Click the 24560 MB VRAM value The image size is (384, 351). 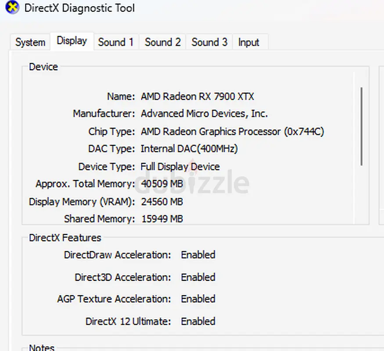pos(162,202)
